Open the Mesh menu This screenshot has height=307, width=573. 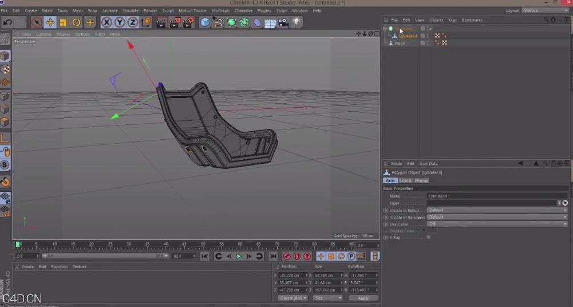[x=77, y=11]
